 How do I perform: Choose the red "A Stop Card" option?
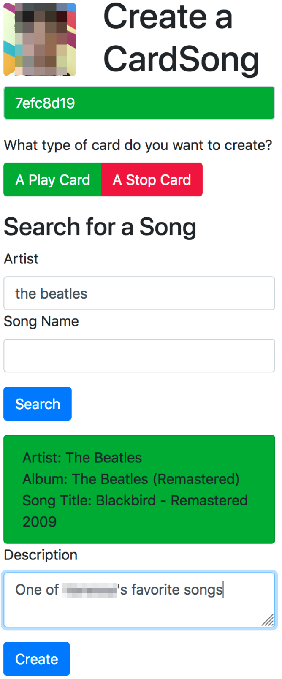152,180
